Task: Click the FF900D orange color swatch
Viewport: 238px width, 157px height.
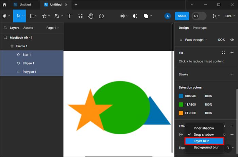Action: point(181,113)
